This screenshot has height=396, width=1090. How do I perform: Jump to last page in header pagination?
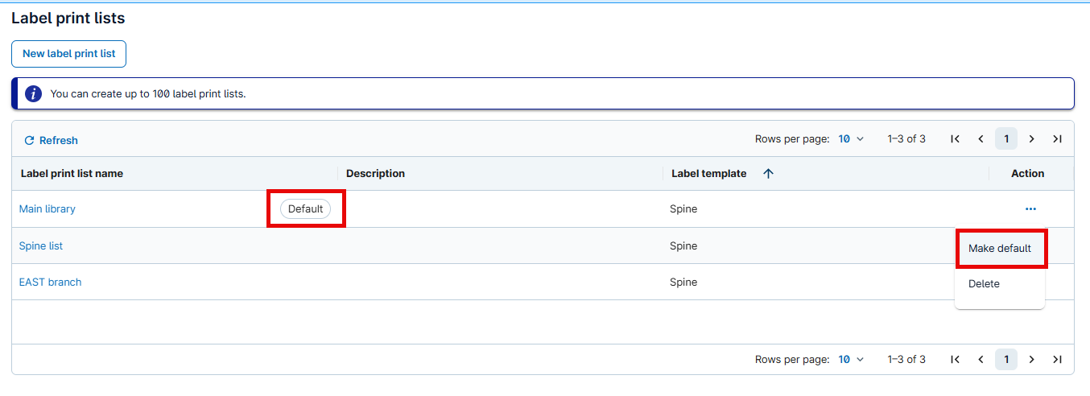point(1057,139)
